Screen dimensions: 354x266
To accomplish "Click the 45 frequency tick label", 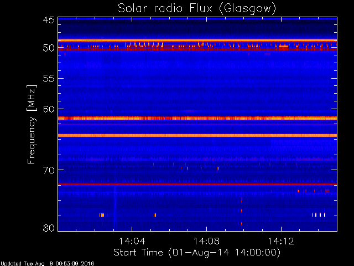I will coord(49,20).
